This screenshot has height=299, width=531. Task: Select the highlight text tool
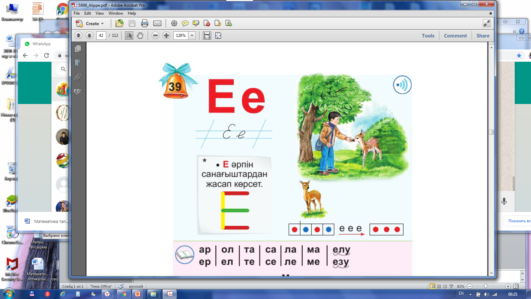[x=196, y=23]
